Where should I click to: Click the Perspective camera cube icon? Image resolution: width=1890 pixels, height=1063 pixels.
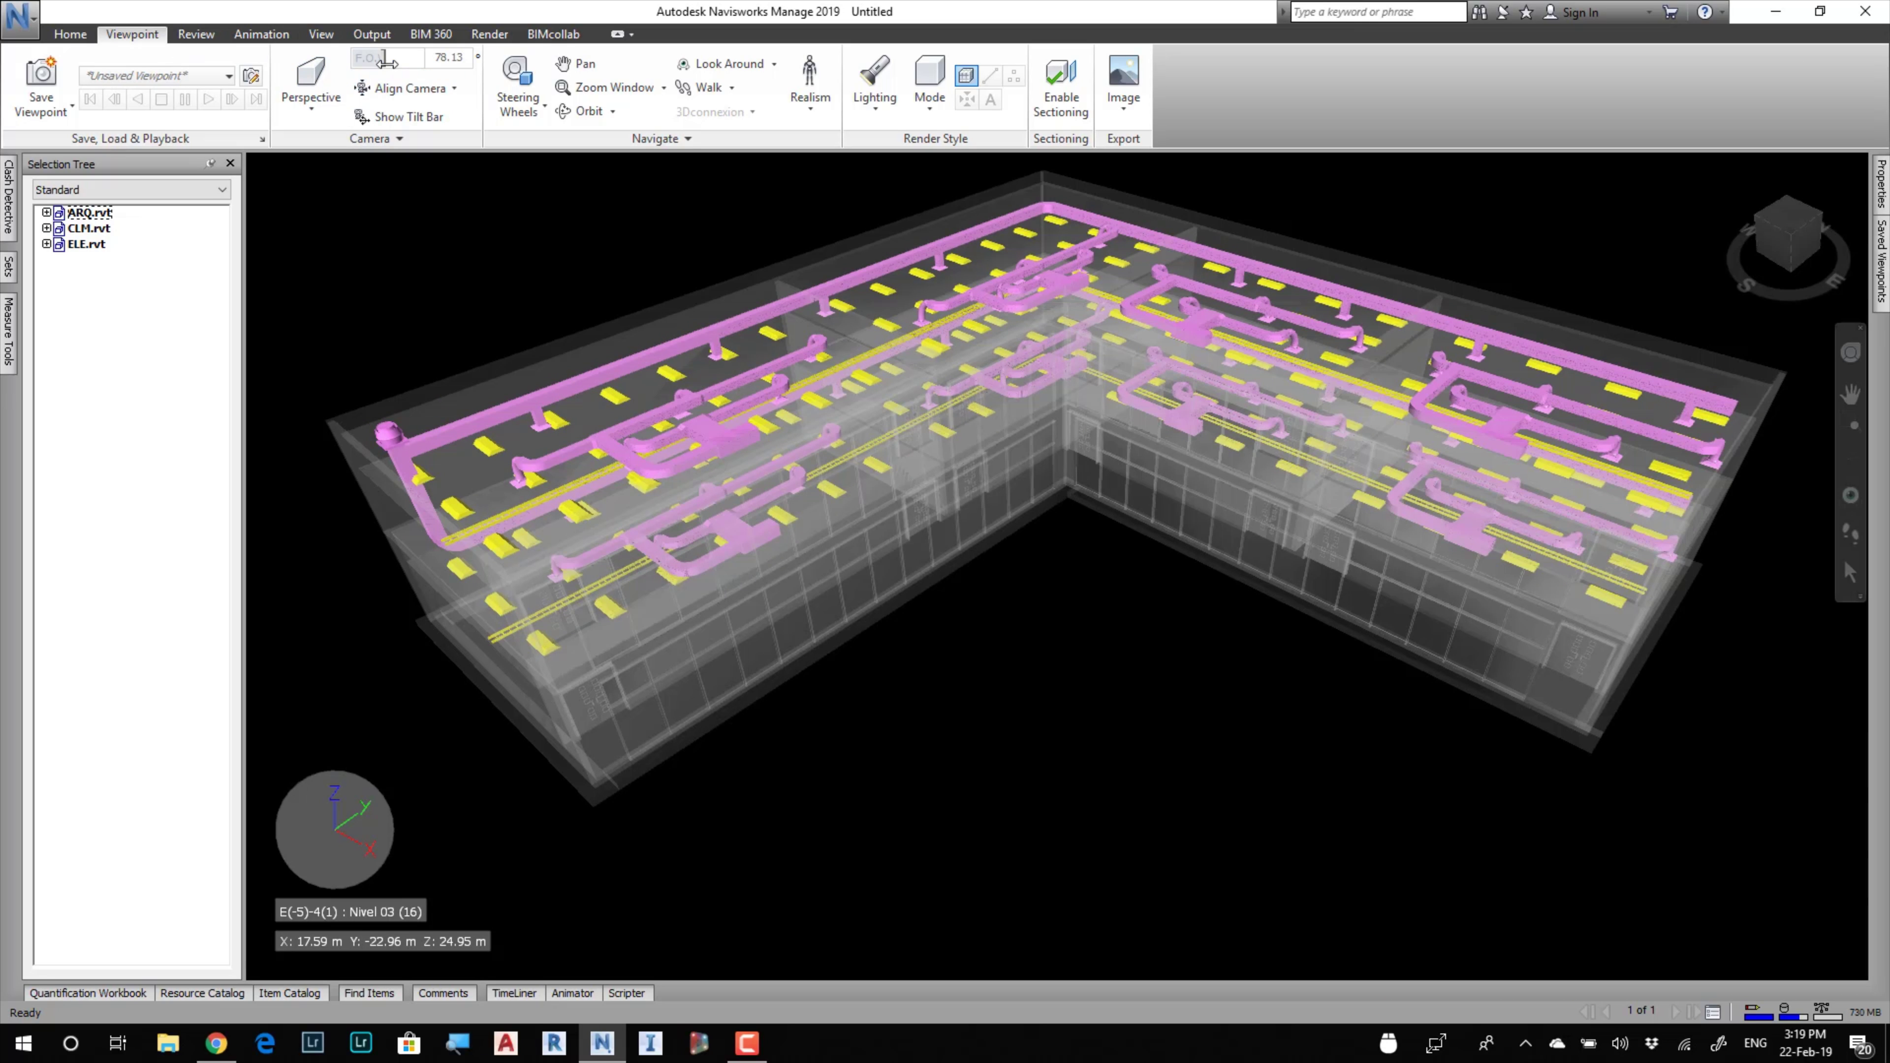click(x=311, y=72)
